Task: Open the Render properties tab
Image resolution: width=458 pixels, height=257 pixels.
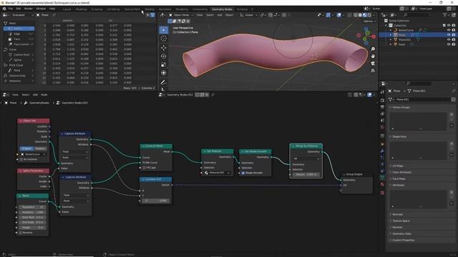Action: point(382,100)
